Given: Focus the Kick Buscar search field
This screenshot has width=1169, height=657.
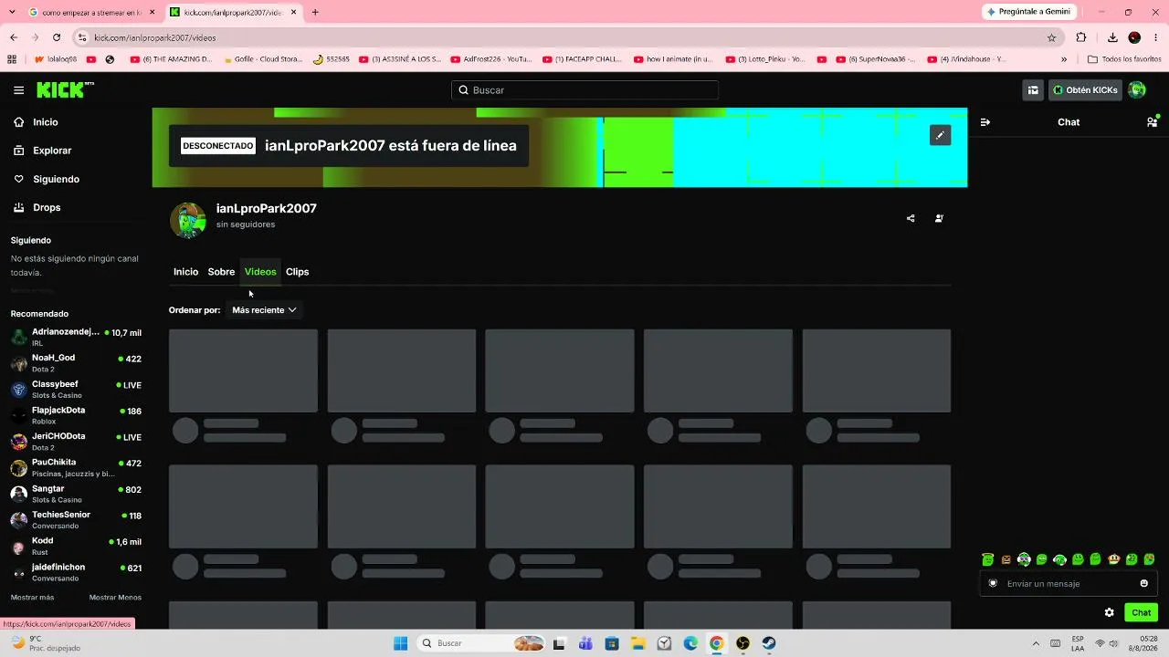Looking at the screenshot, I should pyautogui.click(x=584, y=90).
